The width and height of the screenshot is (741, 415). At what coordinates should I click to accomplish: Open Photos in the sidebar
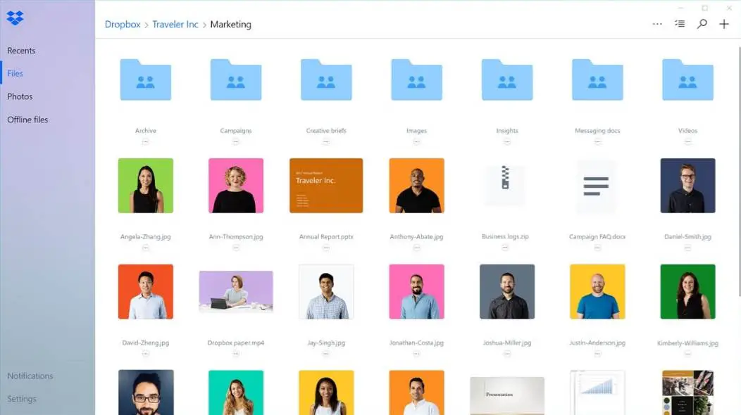20,96
